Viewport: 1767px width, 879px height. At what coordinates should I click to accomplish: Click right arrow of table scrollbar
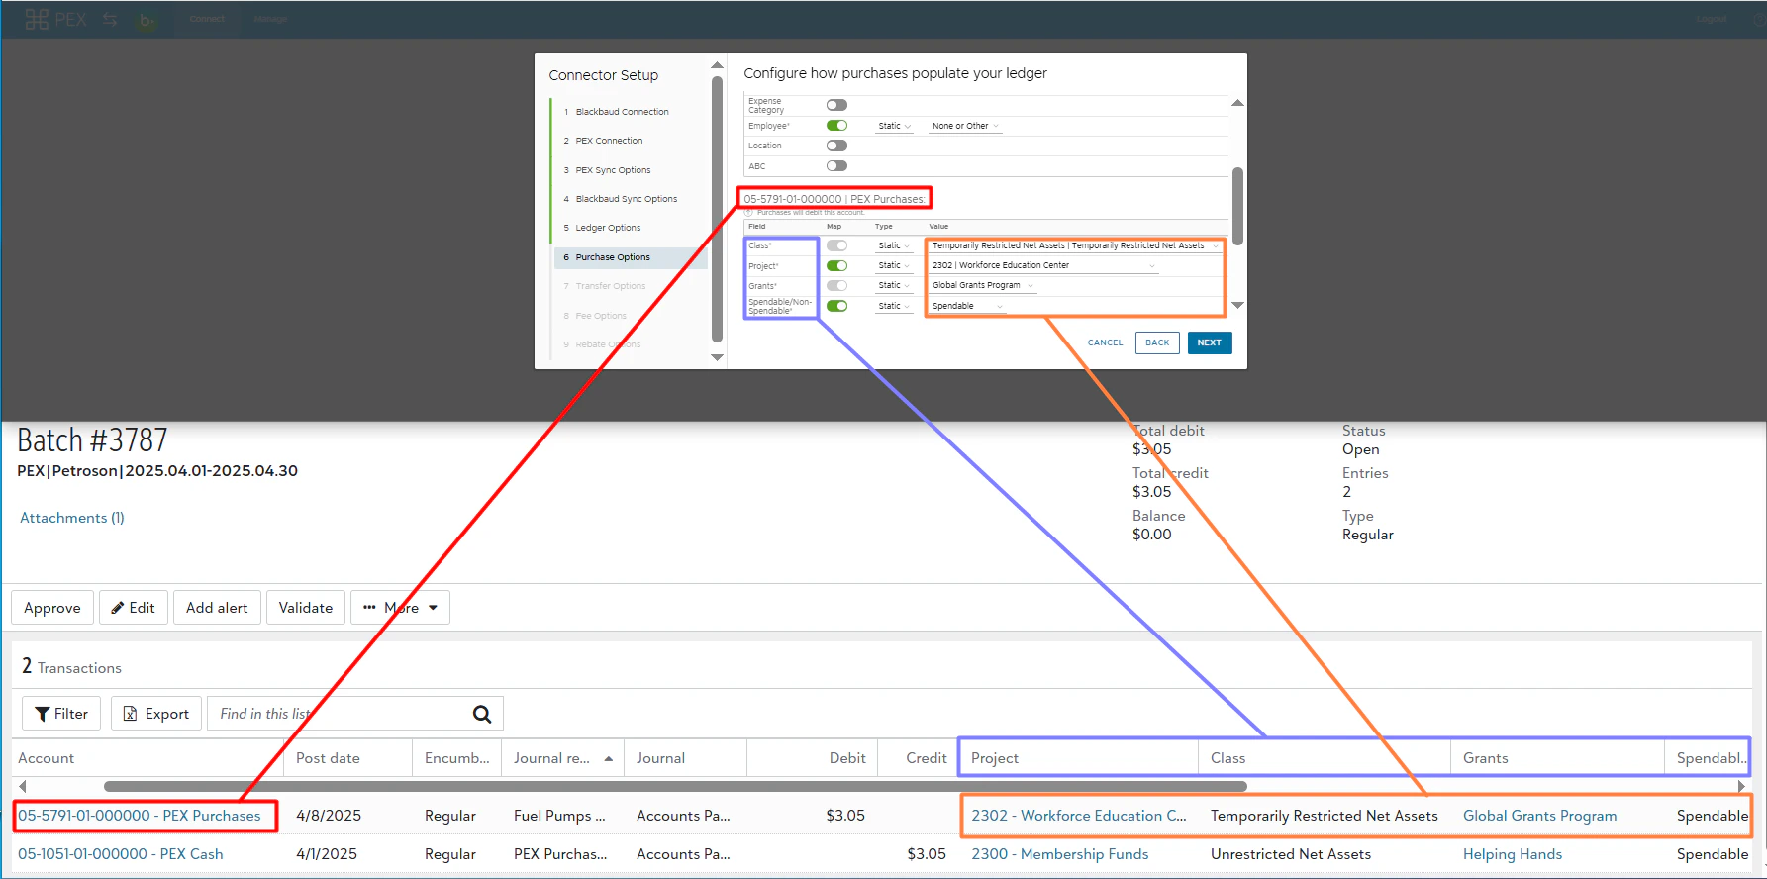click(x=1741, y=787)
